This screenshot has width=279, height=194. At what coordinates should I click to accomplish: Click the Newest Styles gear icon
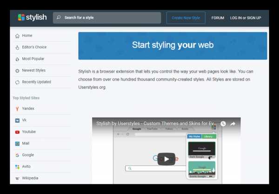click(x=17, y=71)
